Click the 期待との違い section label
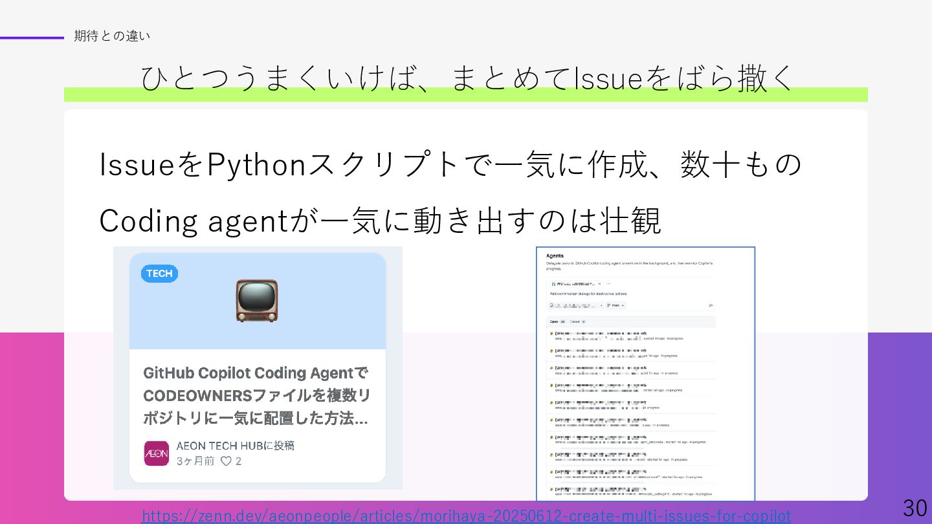 point(112,36)
